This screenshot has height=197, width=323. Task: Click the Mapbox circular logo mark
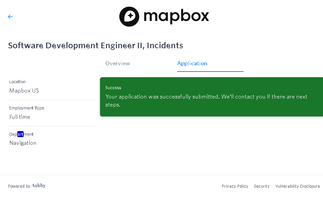(x=129, y=17)
